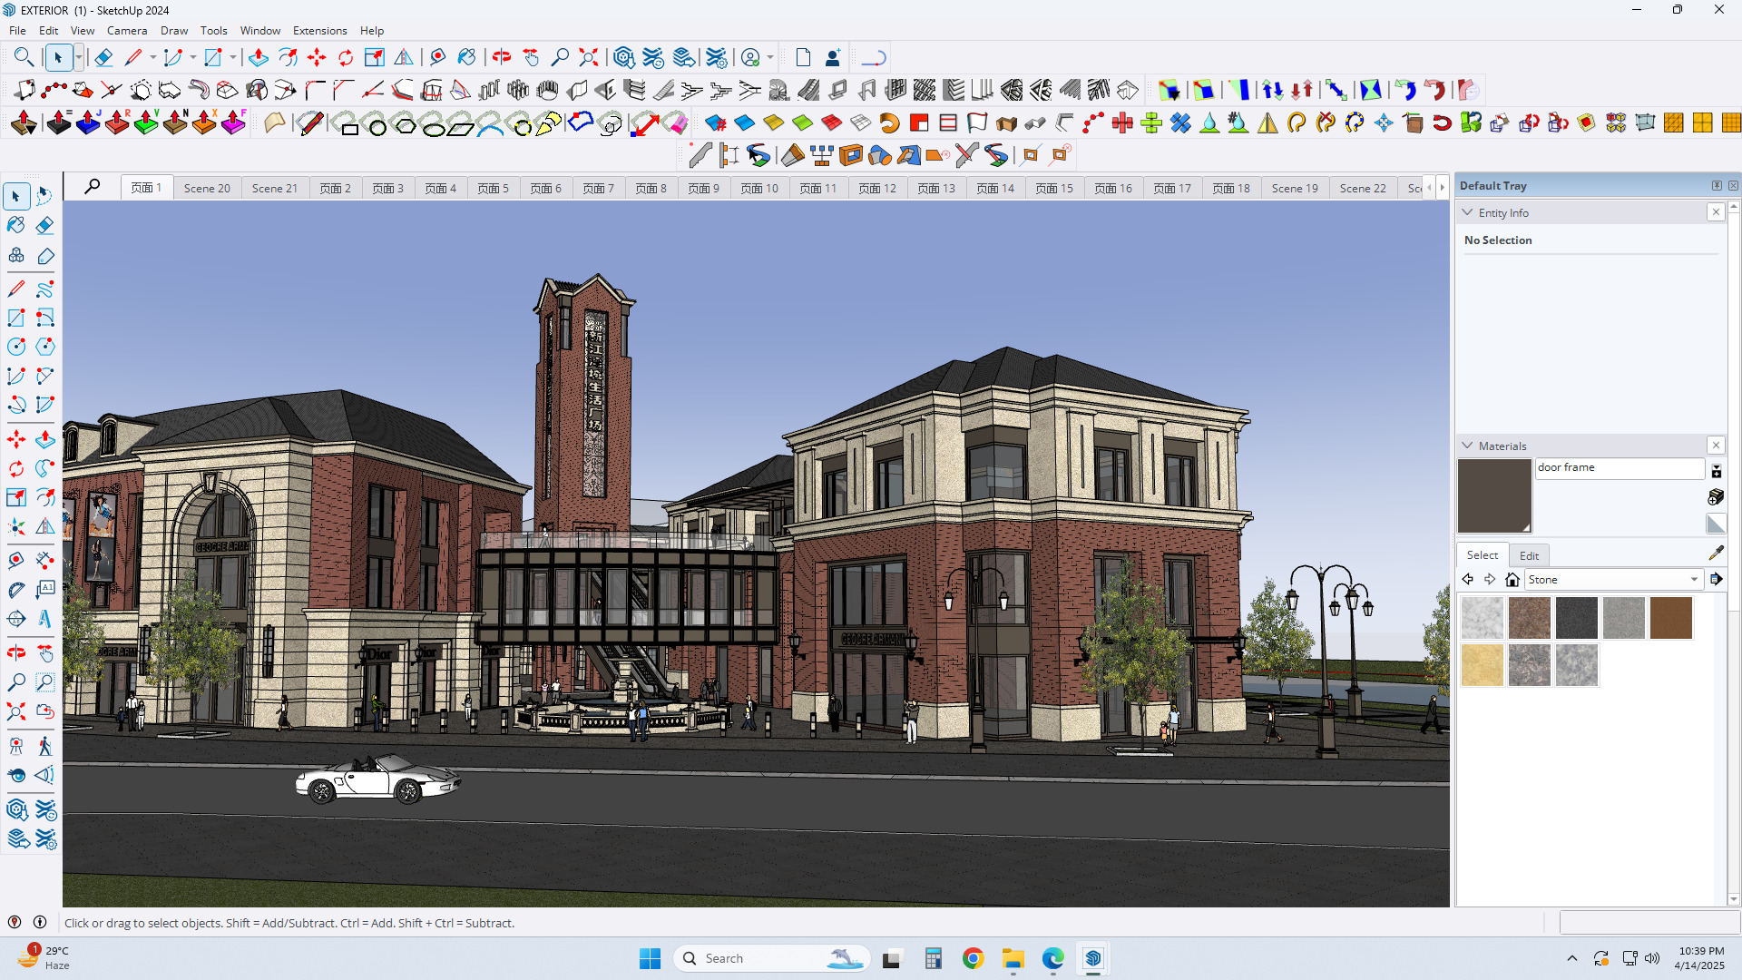
Task: Collapse the Materials panel
Action: point(1467,446)
